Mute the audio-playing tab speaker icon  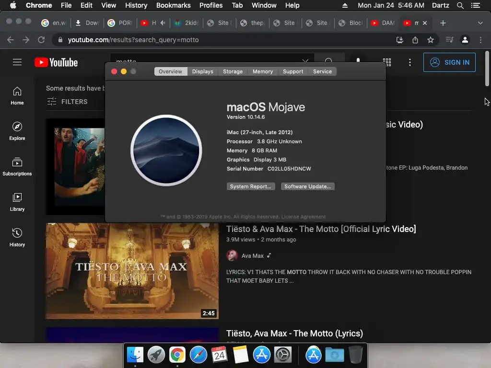(163, 23)
